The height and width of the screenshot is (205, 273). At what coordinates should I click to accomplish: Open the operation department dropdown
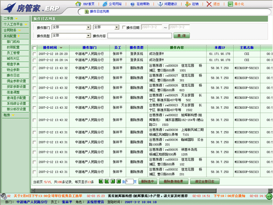(71, 27)
